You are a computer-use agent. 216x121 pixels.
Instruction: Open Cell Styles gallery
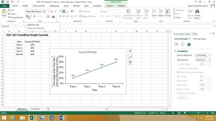point(146,14)
